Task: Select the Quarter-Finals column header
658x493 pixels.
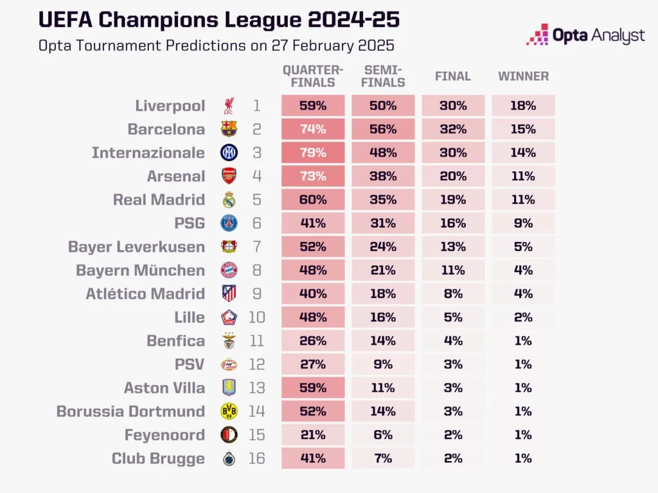Action: click(x=313, y=76)
